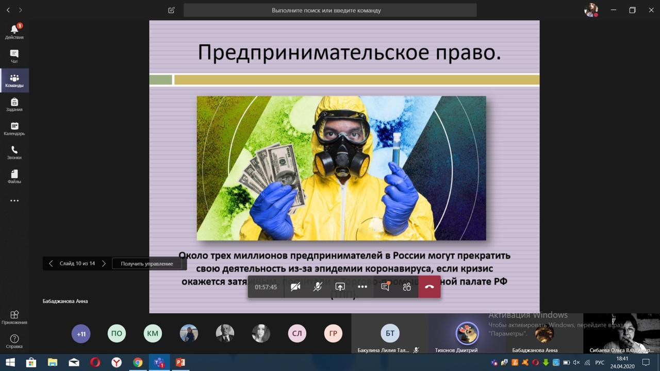This screenshot has height=371, width=660.
Task: Expand more apps ellipsis in left sidebar
Action: coord(14,201)
